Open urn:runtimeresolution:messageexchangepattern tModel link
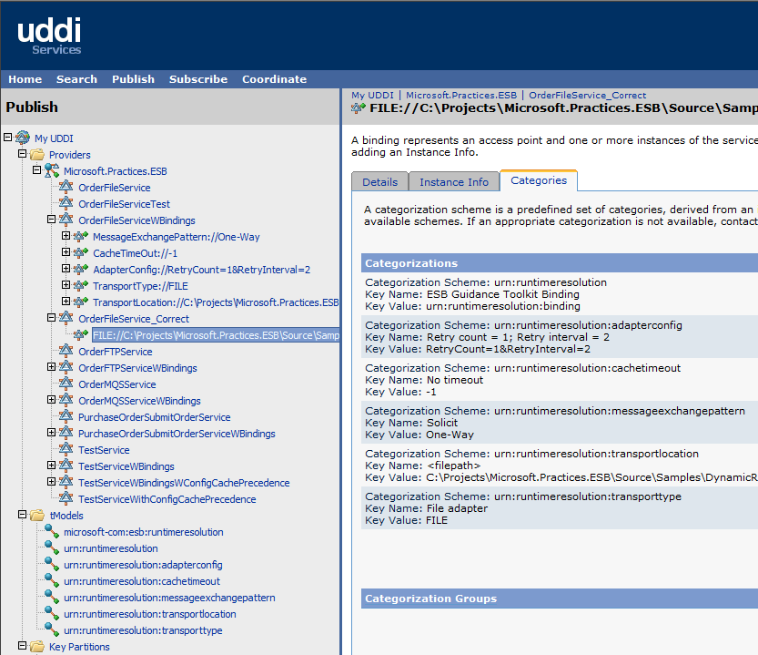The image size is (758, 655). pyautogui.click(x=169, y=598)
